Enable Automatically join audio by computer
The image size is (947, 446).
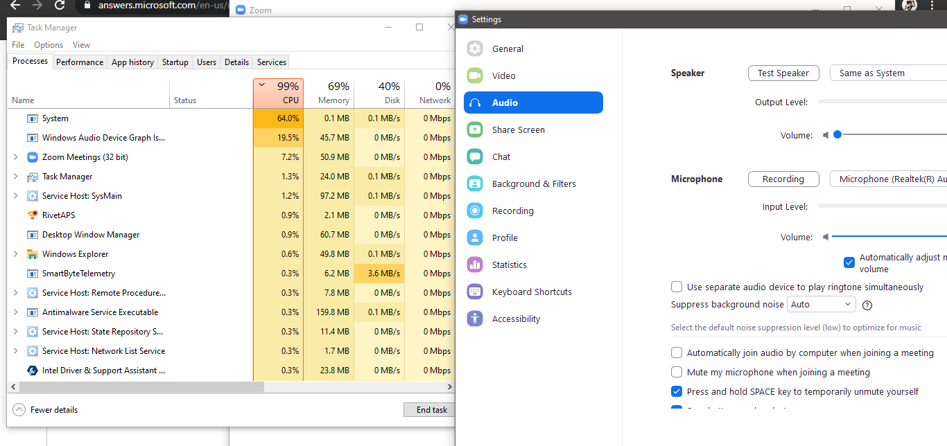pos(677,353)
